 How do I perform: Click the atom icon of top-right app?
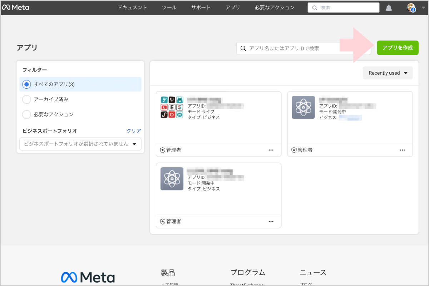tap(303, 107)
